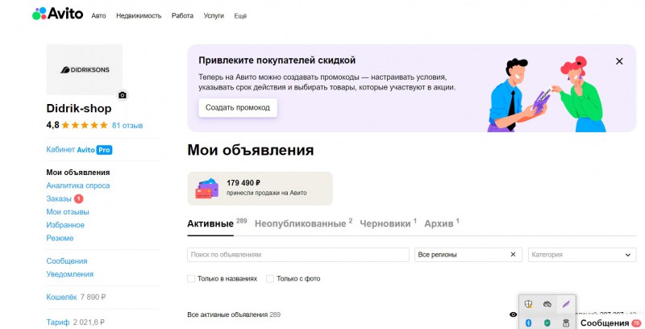
Task: Open the Все регионы region selector
Action: point(468,255)
